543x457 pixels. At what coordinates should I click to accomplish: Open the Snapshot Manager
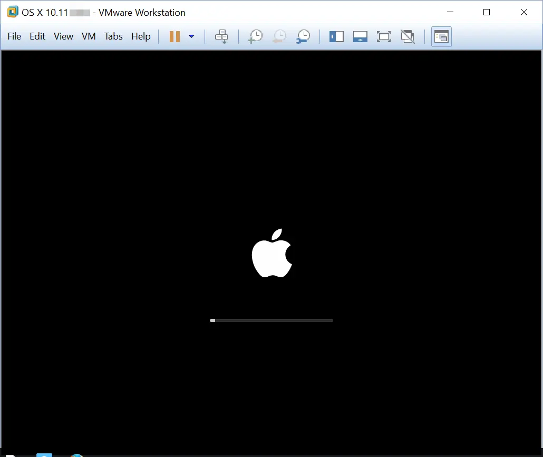[x=303, y=36]
